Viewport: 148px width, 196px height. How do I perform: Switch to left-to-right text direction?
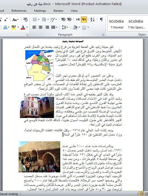pos(78,20)
